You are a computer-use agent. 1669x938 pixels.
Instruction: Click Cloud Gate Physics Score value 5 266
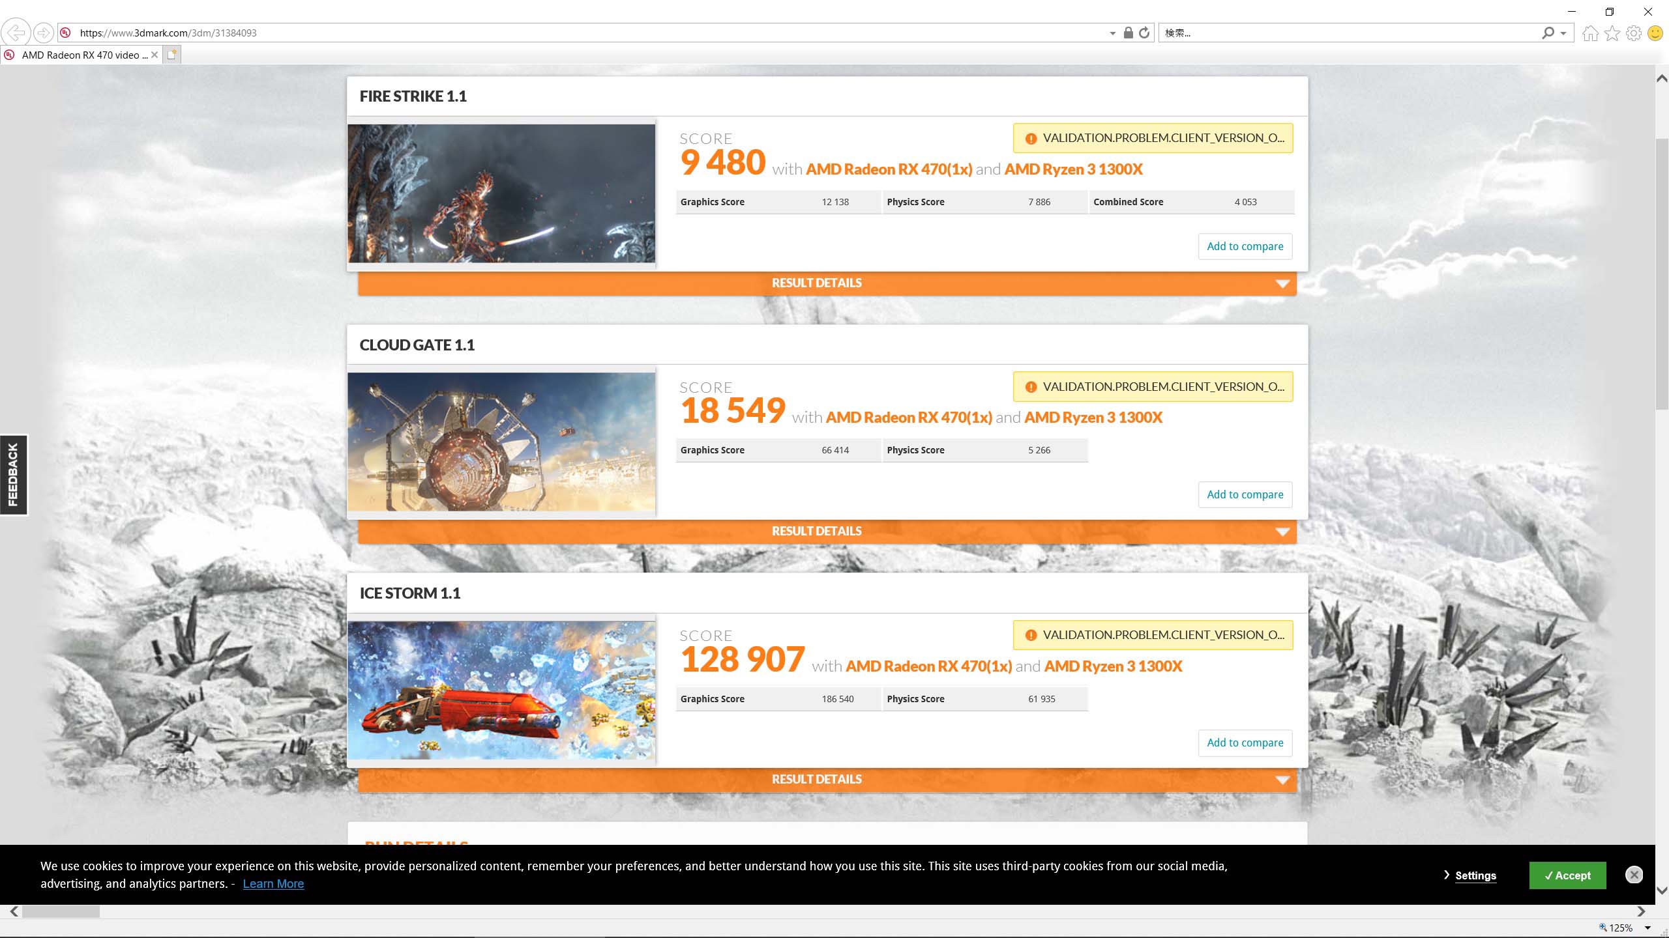pyautogui.click(x=1039, y=450)
